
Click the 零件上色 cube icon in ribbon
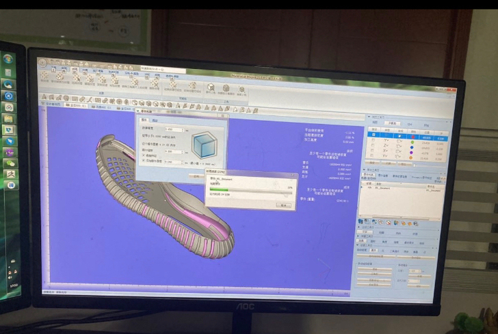211,89
